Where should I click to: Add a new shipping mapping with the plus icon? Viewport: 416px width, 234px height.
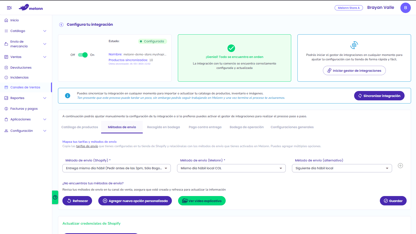[x=400, y=166]
